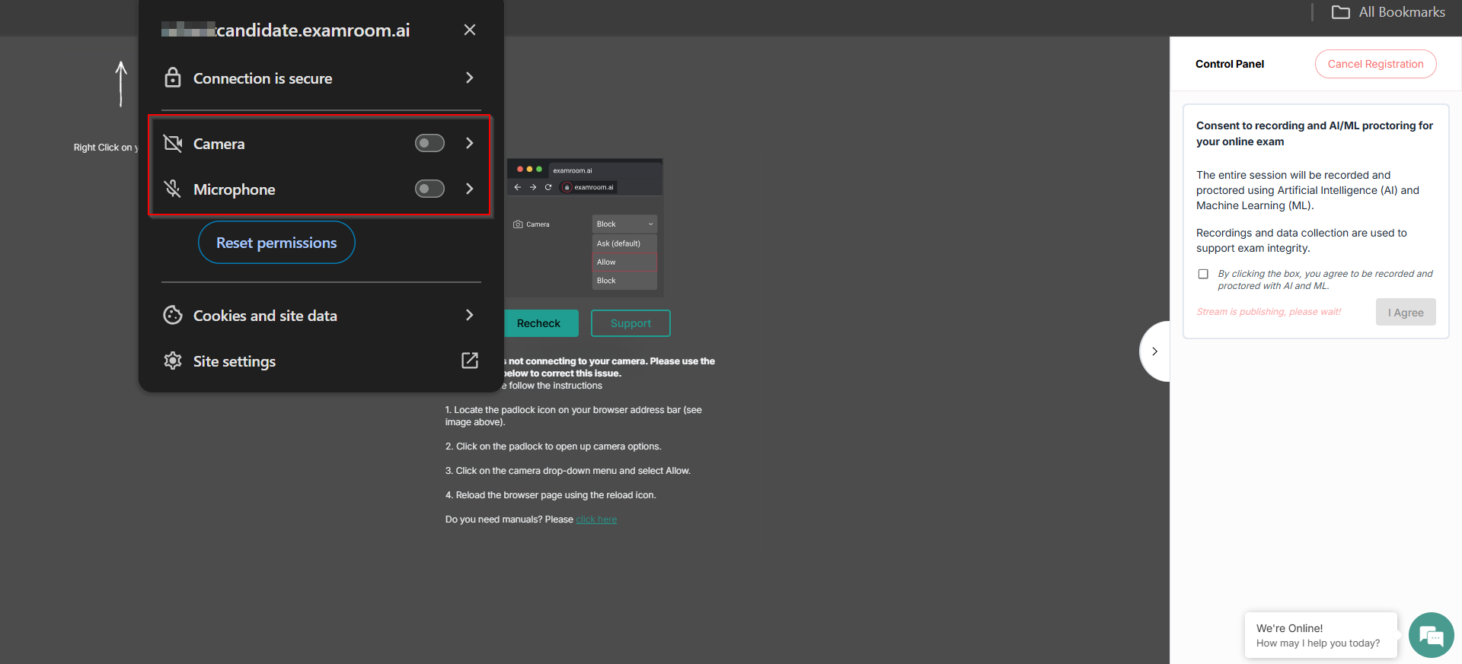Open the All Bookmarks label
Image resolution: width=1462 pixels, height=664 pixels.
click(x=1402, y=12)
